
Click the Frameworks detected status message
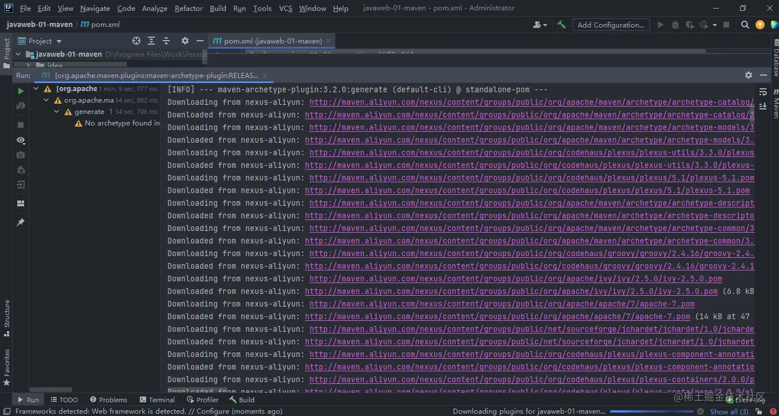[x=149, y=411]
